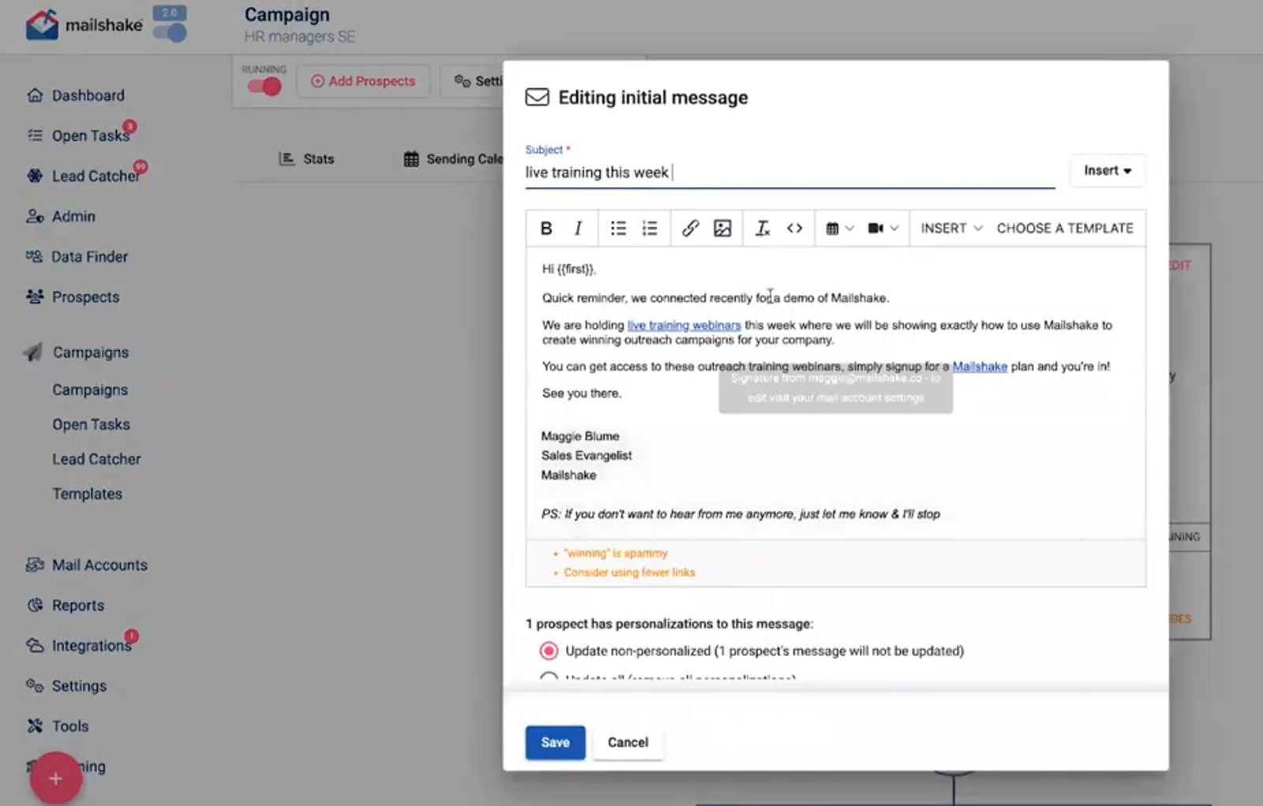Click the Integrations icon in sidebar
Screen dimensions: 1263x806
point(35,645)
